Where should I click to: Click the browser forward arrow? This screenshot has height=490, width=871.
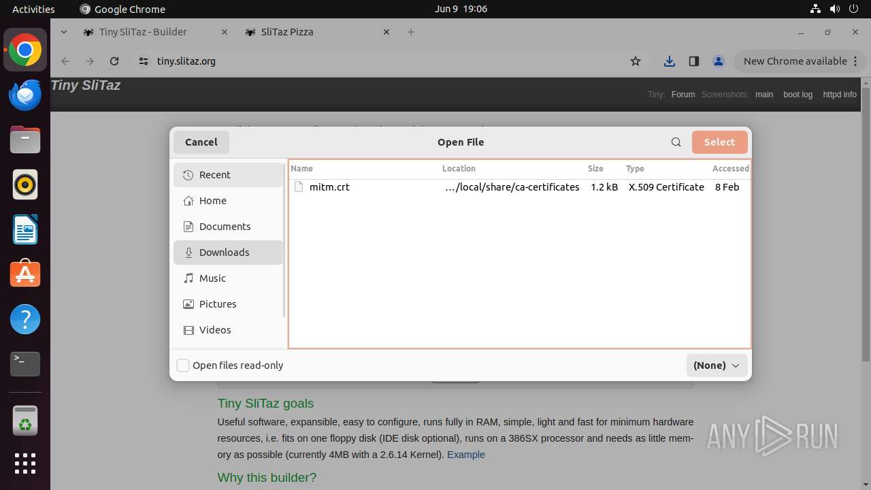(90, 61)
